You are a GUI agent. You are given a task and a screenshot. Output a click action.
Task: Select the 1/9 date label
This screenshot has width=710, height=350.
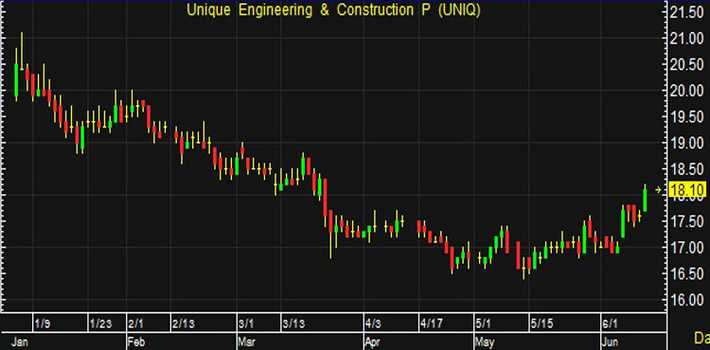tap(42, 324)
